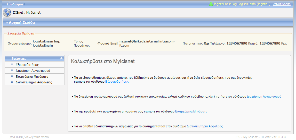Follow the Διαπιστευτήρια Ασφαλείας link in welcome text
The height and width of the screenshot is (140, 296).
point(205,126)
